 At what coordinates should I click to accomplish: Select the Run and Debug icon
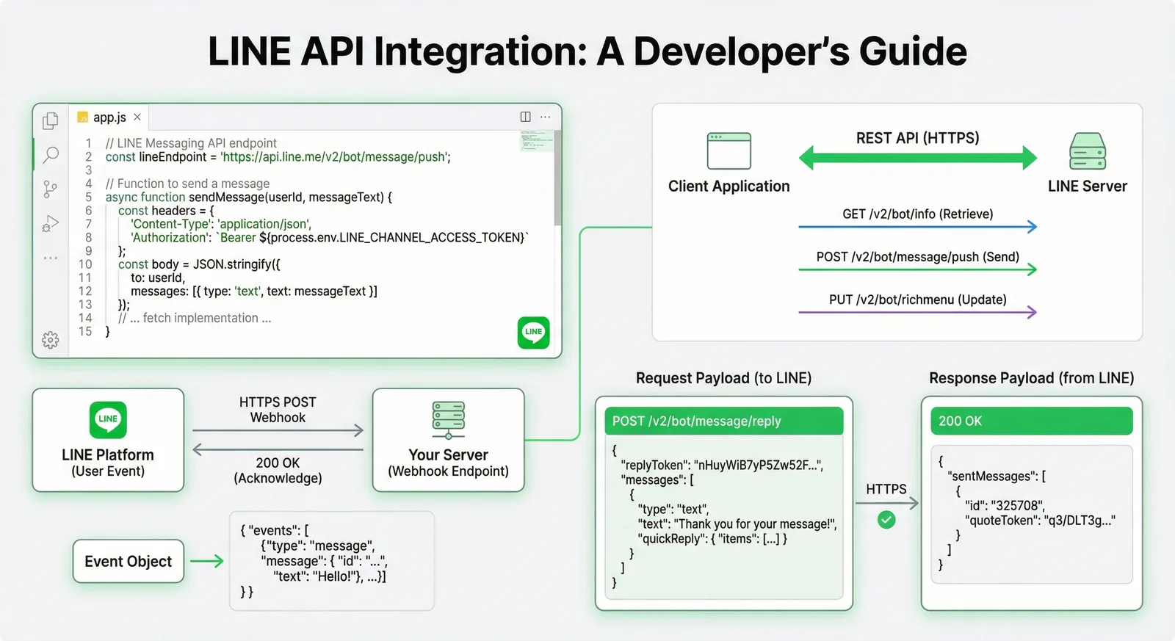(50, 223)
